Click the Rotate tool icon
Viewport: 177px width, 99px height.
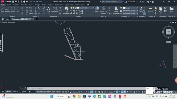click(35, 8)
